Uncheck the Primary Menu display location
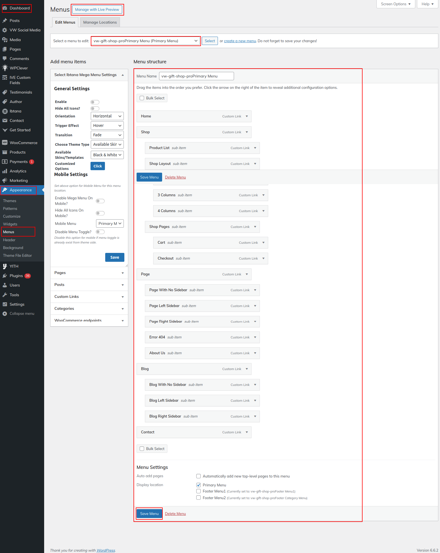Viewport: 440px width, 553px height. tap(198, 485)
